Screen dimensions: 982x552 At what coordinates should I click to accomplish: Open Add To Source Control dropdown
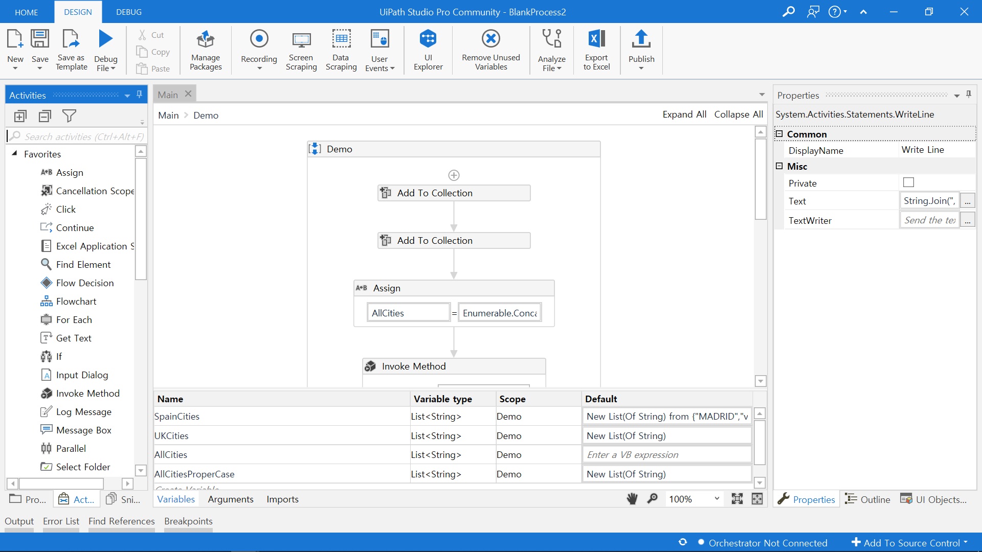click(x=966, y=542)
